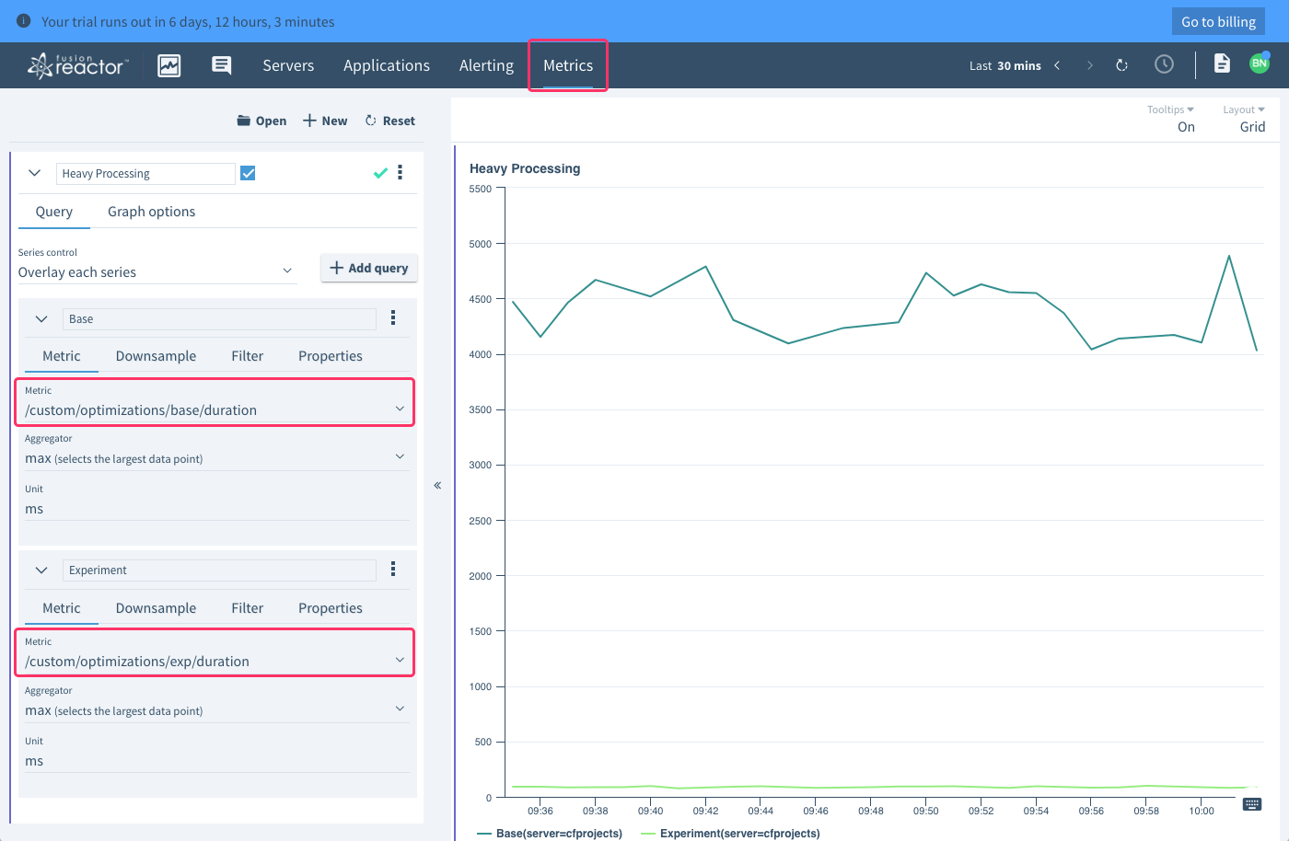Image resolution: width=1289 pixels, height=841 pixels.
Task: Open the Series control dropdown
Action: pyautogui.click(x=157, y=272)
